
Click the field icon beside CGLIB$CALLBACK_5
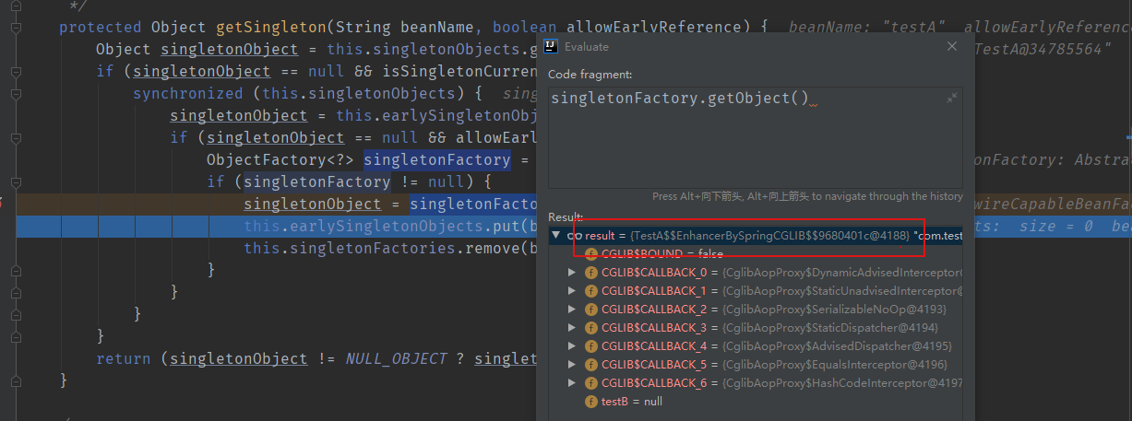click(x=590, y=365)
